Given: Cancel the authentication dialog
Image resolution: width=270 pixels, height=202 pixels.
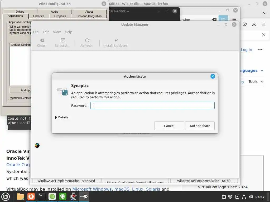Looking at the screenshot, I should click(x=169, y=126).
